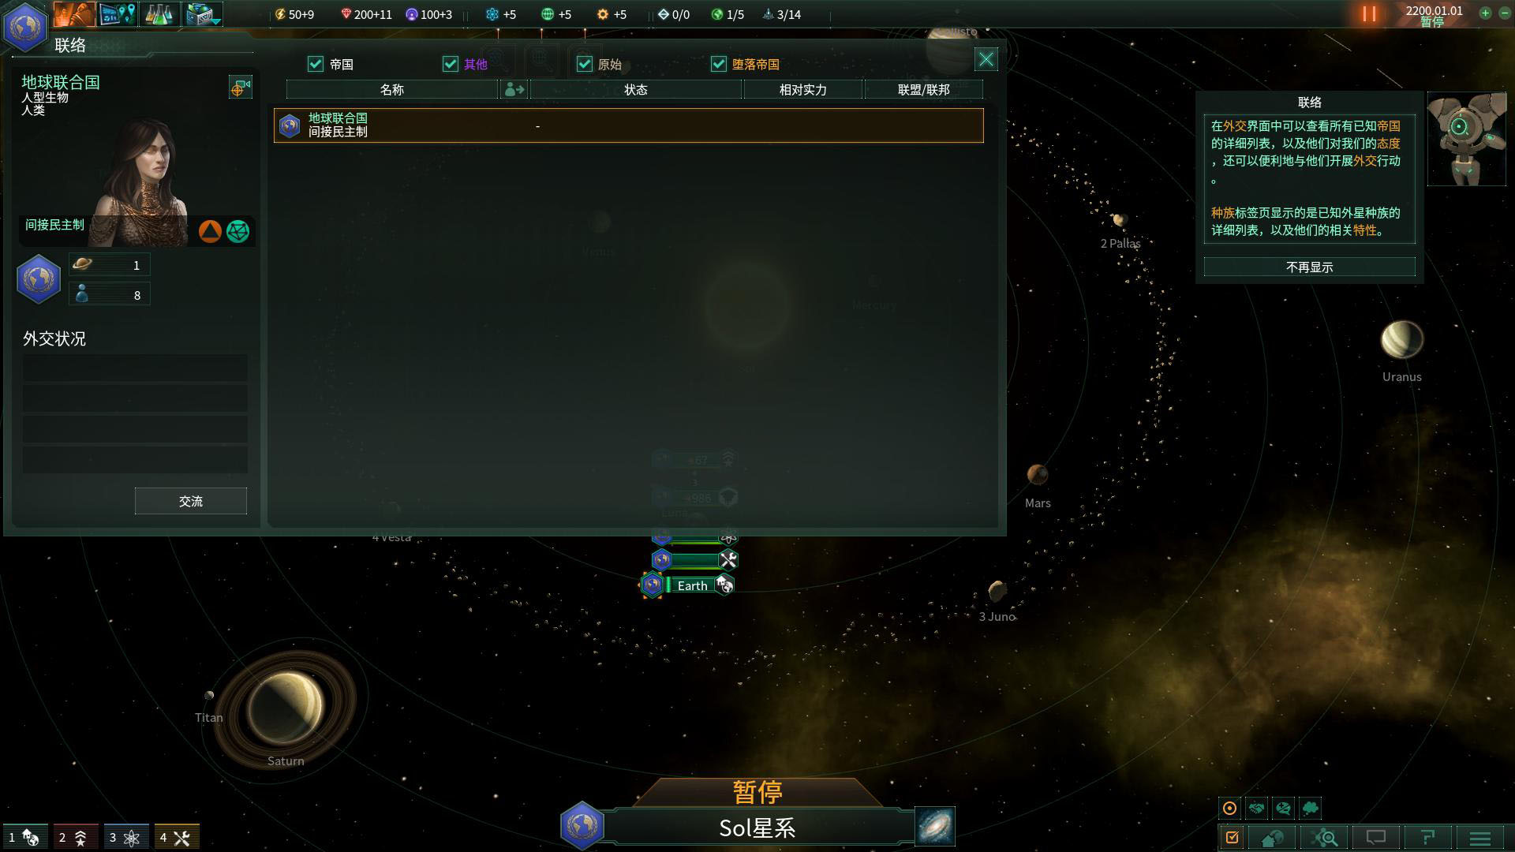This screenshot has width=1515, height=852.
Task: Click the 塑落帝国 fallen empire filter tab
Action: click(x=755, y=63)
